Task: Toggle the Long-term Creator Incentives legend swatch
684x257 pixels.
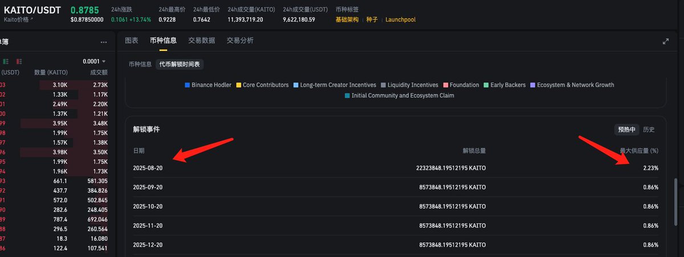Action: point(295,85)
